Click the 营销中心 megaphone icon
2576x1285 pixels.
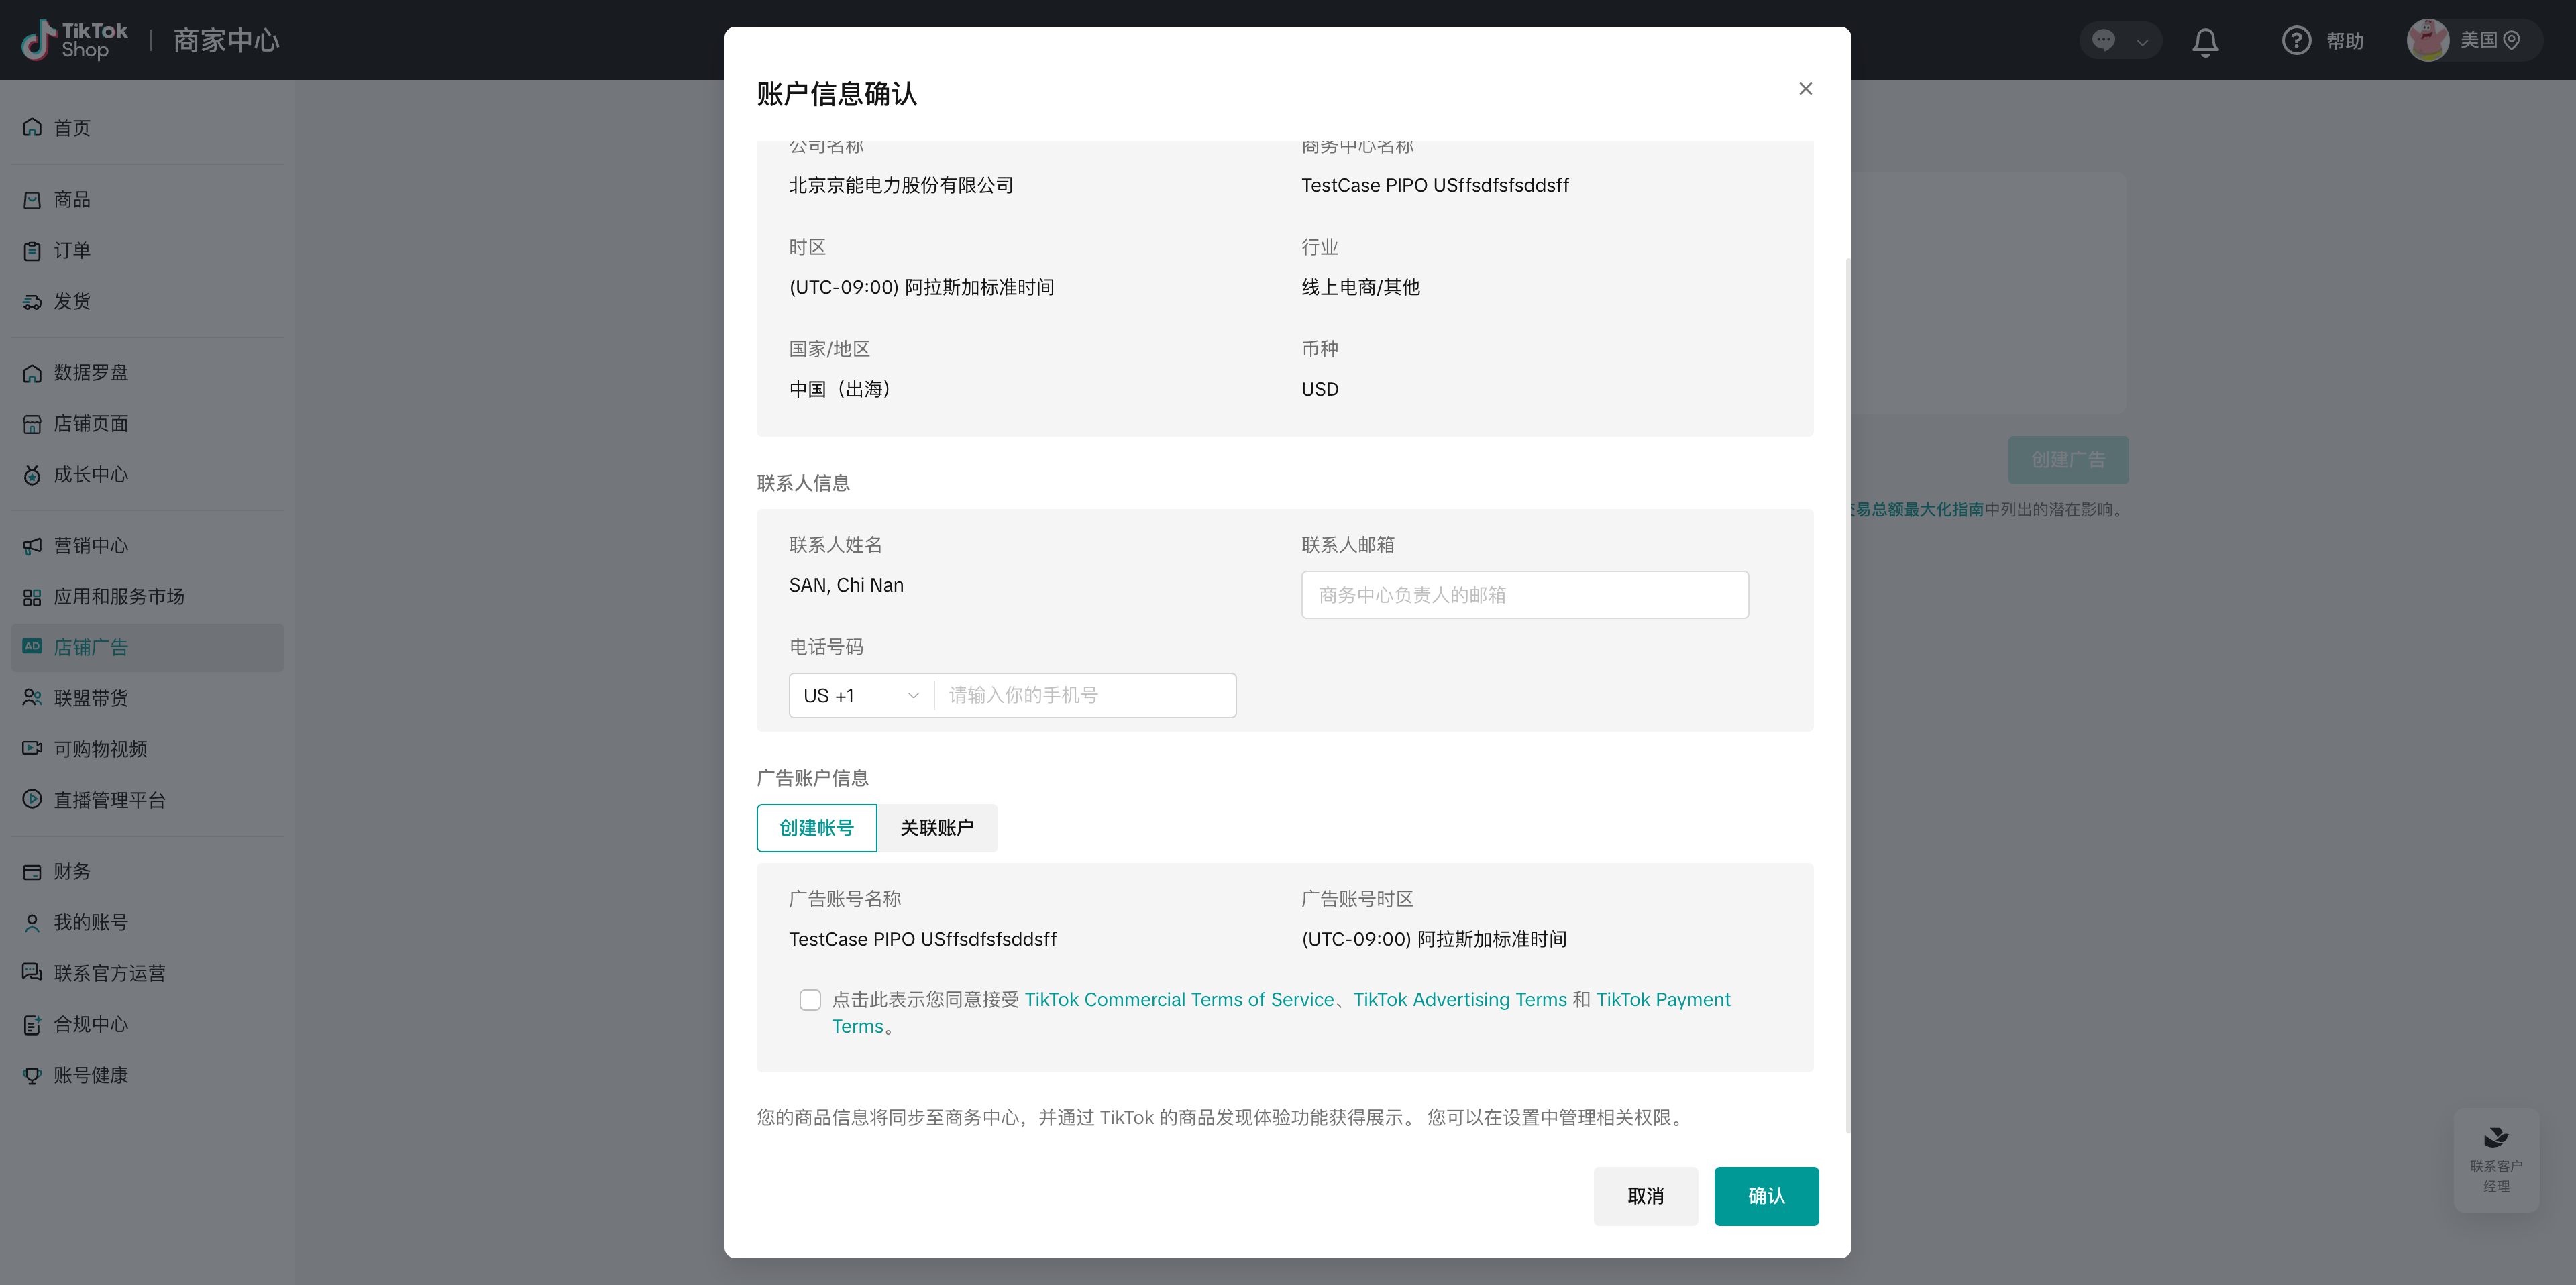coord(32,545)
